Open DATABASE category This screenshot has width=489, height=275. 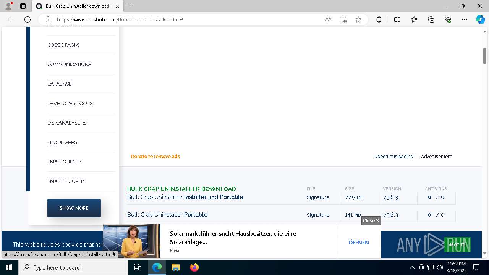[x=59, y=84]
